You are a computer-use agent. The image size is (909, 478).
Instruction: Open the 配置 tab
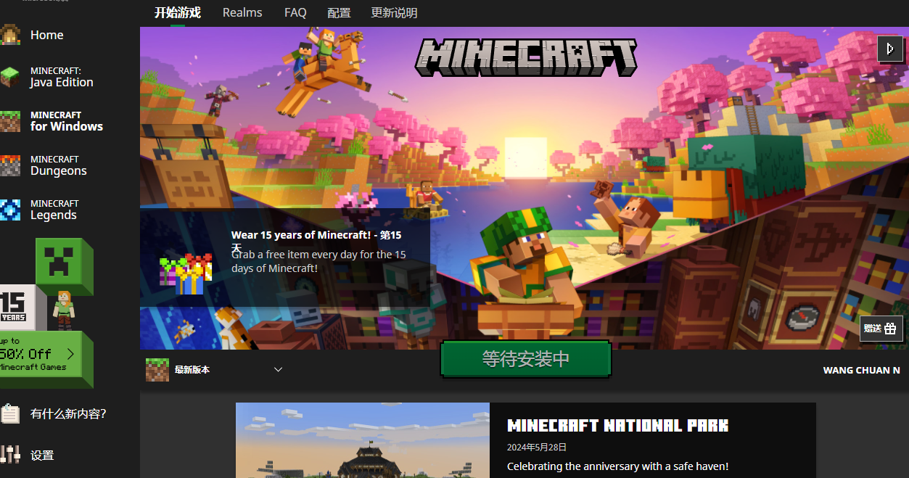pos(339,12)
